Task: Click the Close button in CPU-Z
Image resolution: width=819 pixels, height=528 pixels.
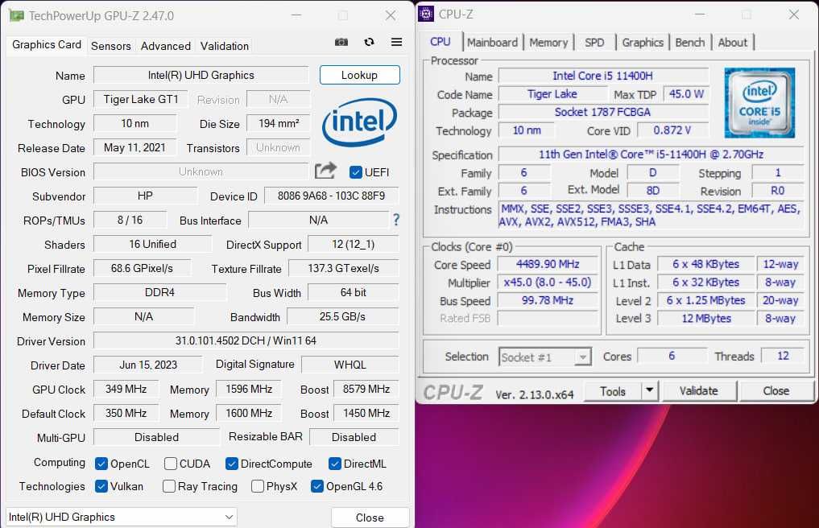Action: [x=776, y=390]
